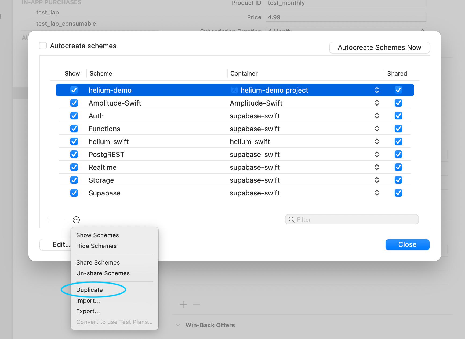Click the minus icon to remove scheme
465x339 pixels.
(x=62, y=220)
